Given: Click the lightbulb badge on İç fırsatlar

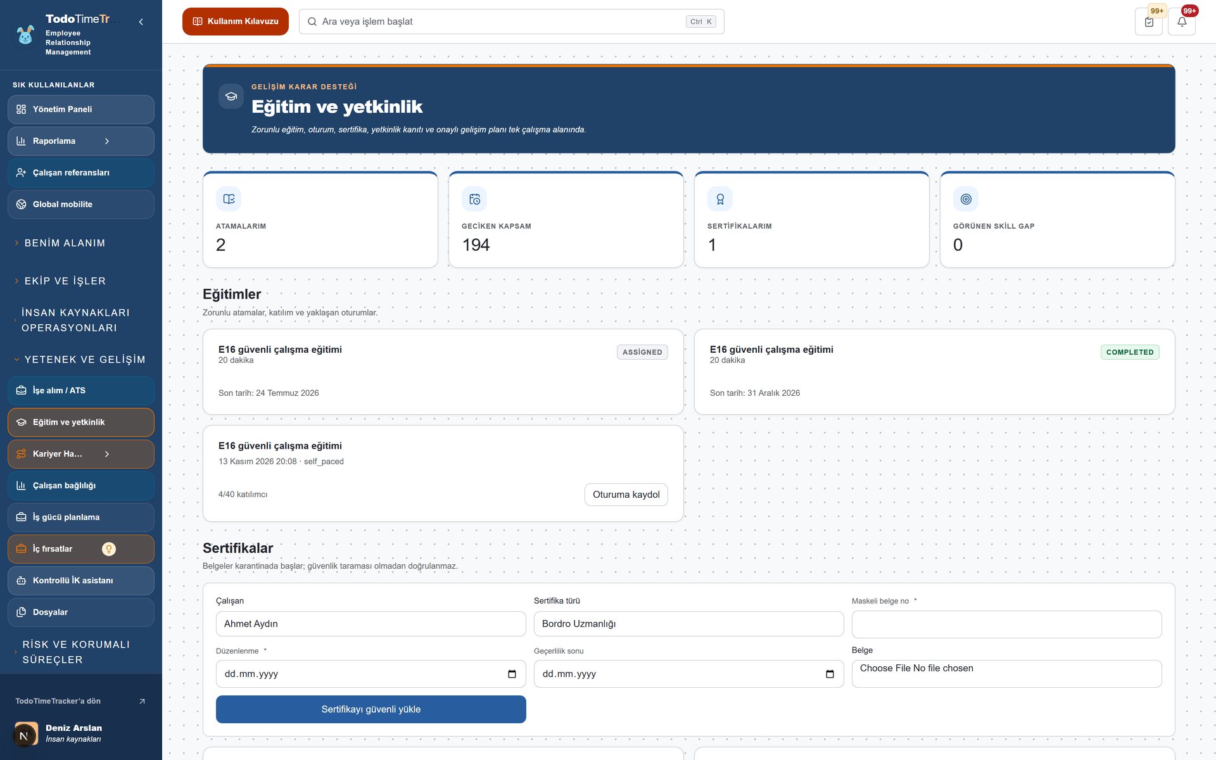Looking at the screenshot, I should tap(109, 549).
